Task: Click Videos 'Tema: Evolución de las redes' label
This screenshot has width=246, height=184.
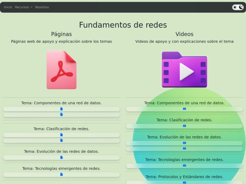Action: point(184,137)
